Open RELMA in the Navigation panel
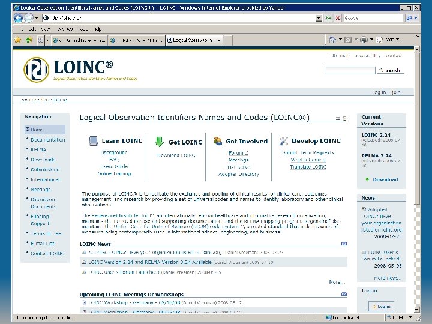Image resolution: width=432 pixels, height=324 pixels. tap(38, 149)
